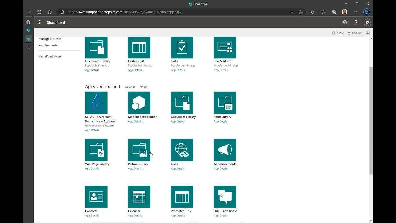Sort apps by Newest
Screen dimensions: 396x223
click(130, 87)
